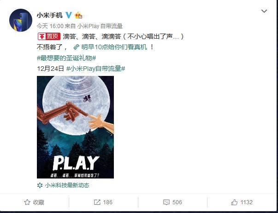Open the 小米科技最新动态 link
Image resolution: width=278 pixels, height=213 pixels.
[x=67, y=185]
